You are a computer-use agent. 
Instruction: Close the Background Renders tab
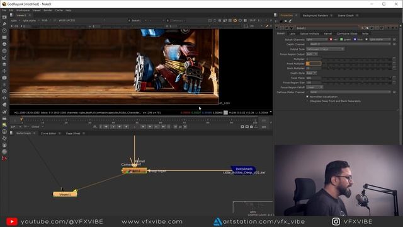[x=331, y=15]
